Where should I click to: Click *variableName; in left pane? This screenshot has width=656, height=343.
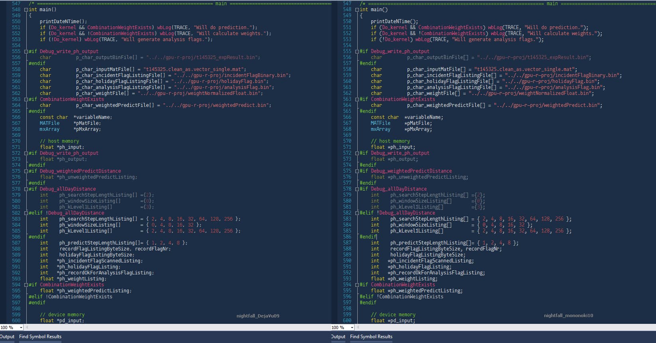tap(93, 117)
